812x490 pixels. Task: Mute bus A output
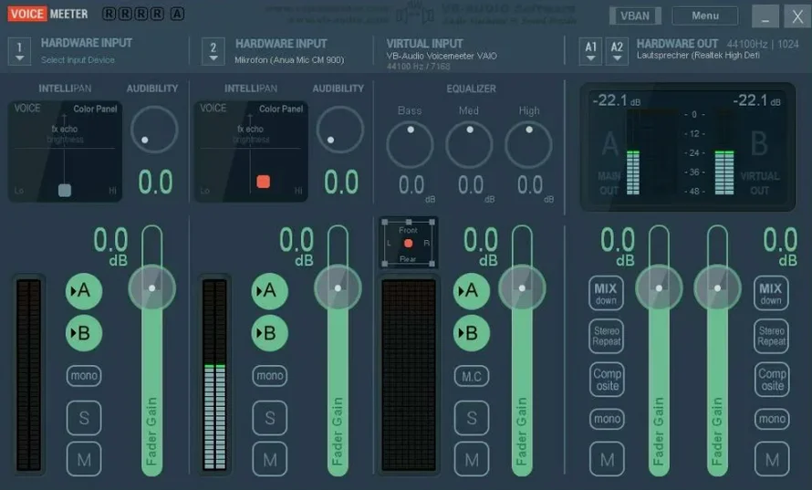point(607,459)
